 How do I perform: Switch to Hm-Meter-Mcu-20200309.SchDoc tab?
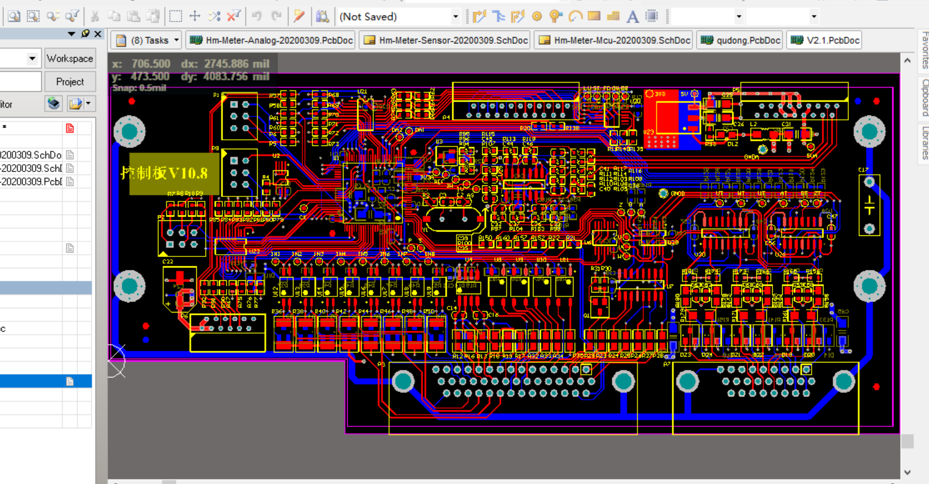[615, 40]
